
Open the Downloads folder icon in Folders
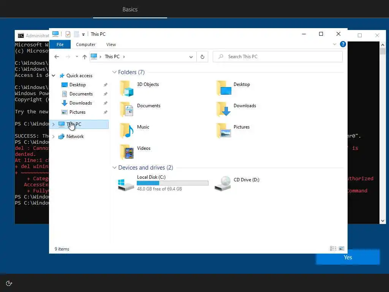click(223, 109)
